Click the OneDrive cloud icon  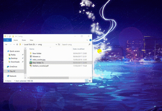(x=8, y=67)
